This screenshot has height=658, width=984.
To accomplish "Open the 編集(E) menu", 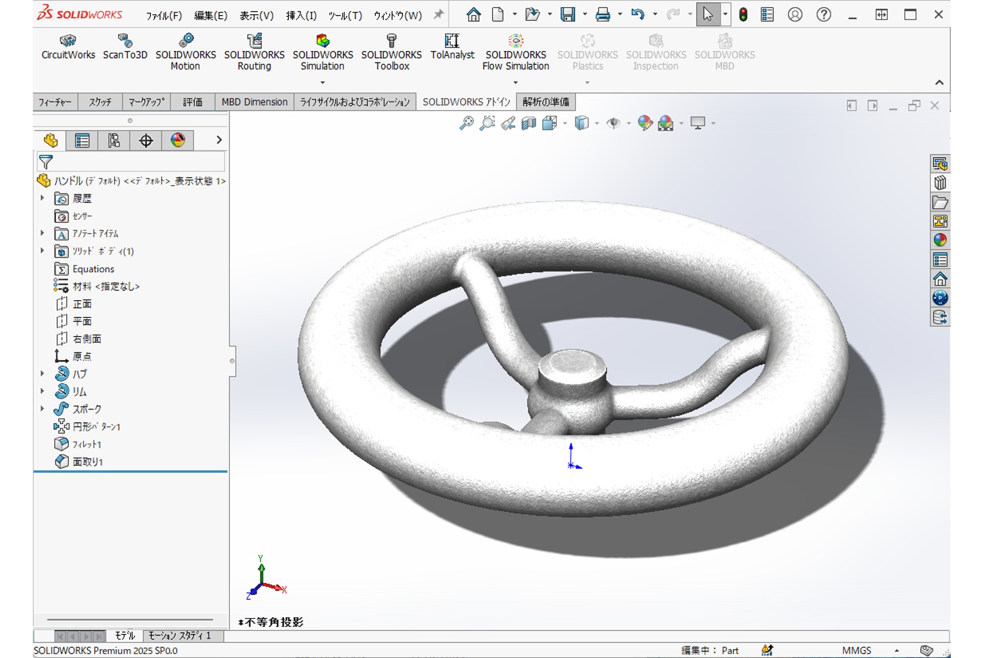I will coord(211,16).
